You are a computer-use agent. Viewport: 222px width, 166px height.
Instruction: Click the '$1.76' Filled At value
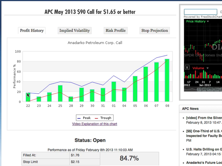click(75, 155)
